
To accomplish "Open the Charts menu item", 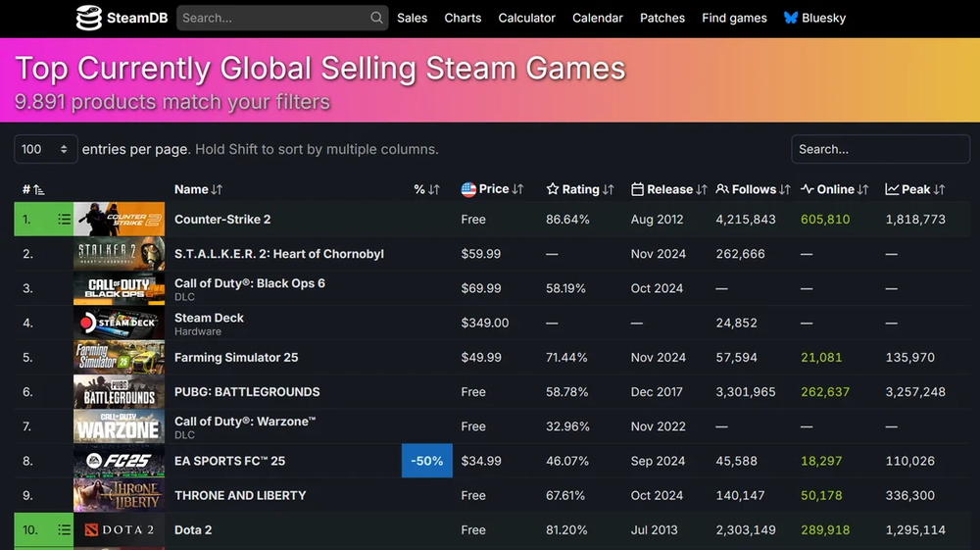I will click(x=463, y=18).
